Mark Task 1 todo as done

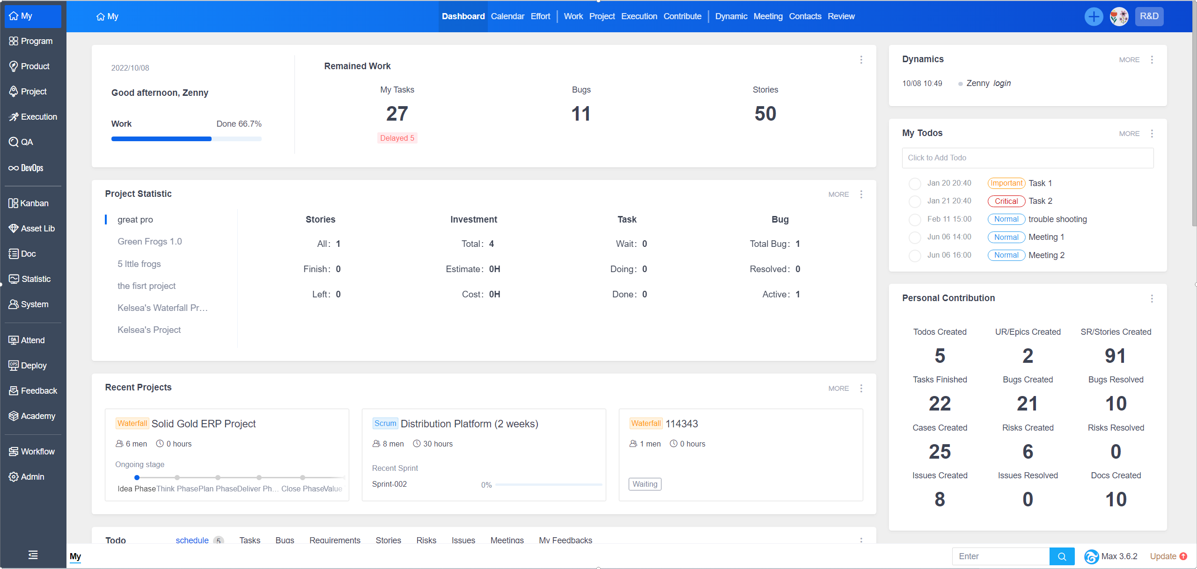click(914, 183)
